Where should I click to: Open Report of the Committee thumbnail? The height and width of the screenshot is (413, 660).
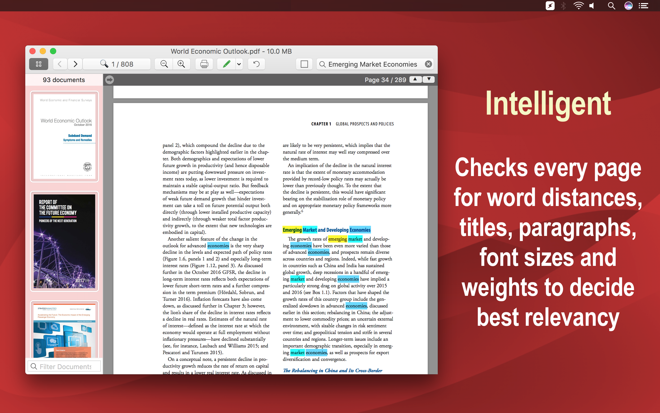point(64,241)
